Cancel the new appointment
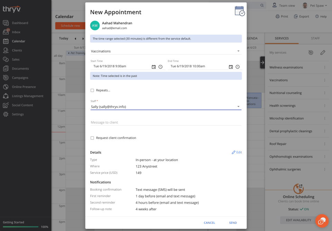Viewport: 332px width, 231px height. 209,223
